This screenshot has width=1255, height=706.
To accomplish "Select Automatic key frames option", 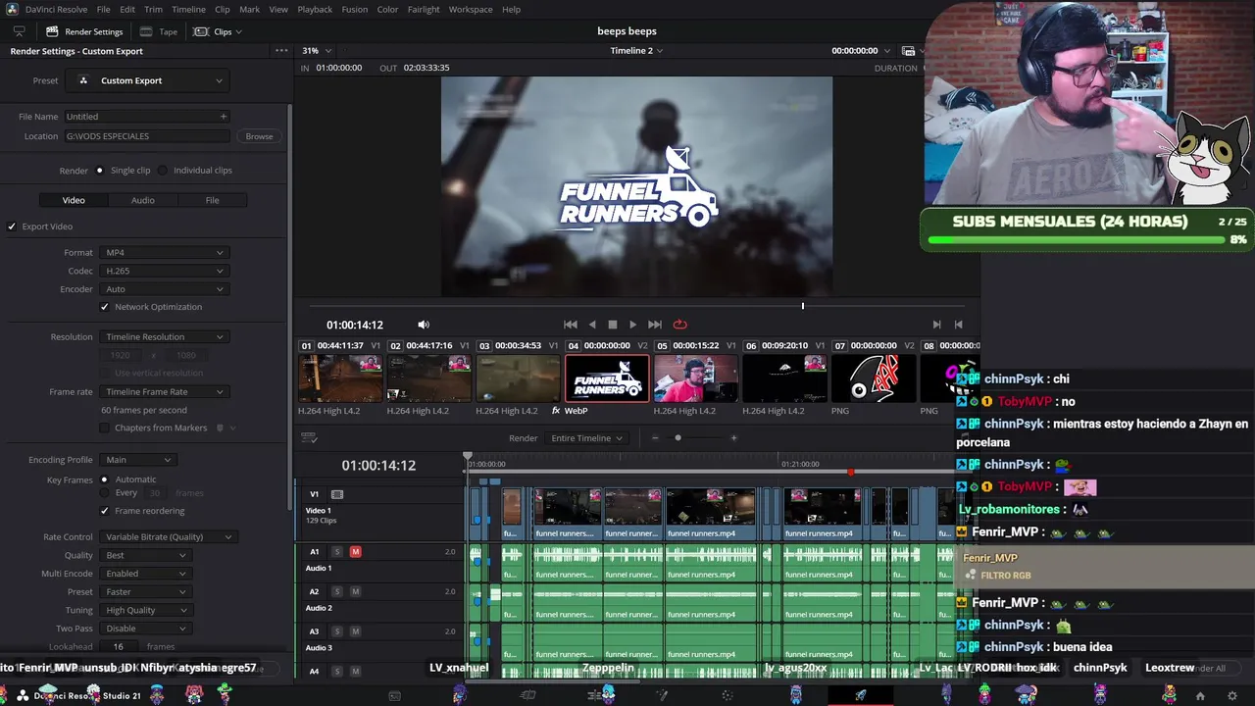I will point(104,479).
